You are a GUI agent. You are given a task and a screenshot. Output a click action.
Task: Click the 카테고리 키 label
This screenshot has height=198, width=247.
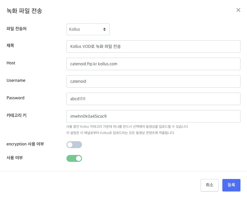(17, 115)
